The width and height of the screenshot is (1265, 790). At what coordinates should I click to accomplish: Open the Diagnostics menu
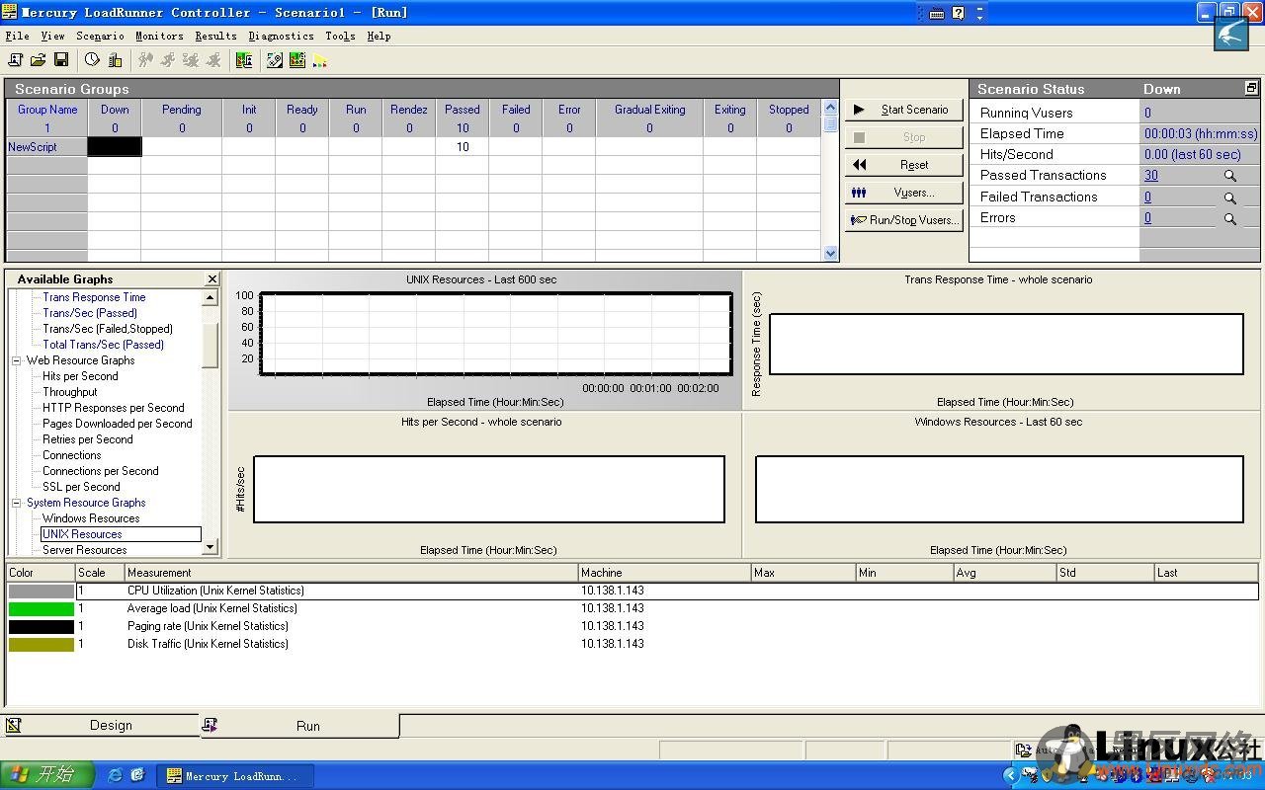click(281, 36)
